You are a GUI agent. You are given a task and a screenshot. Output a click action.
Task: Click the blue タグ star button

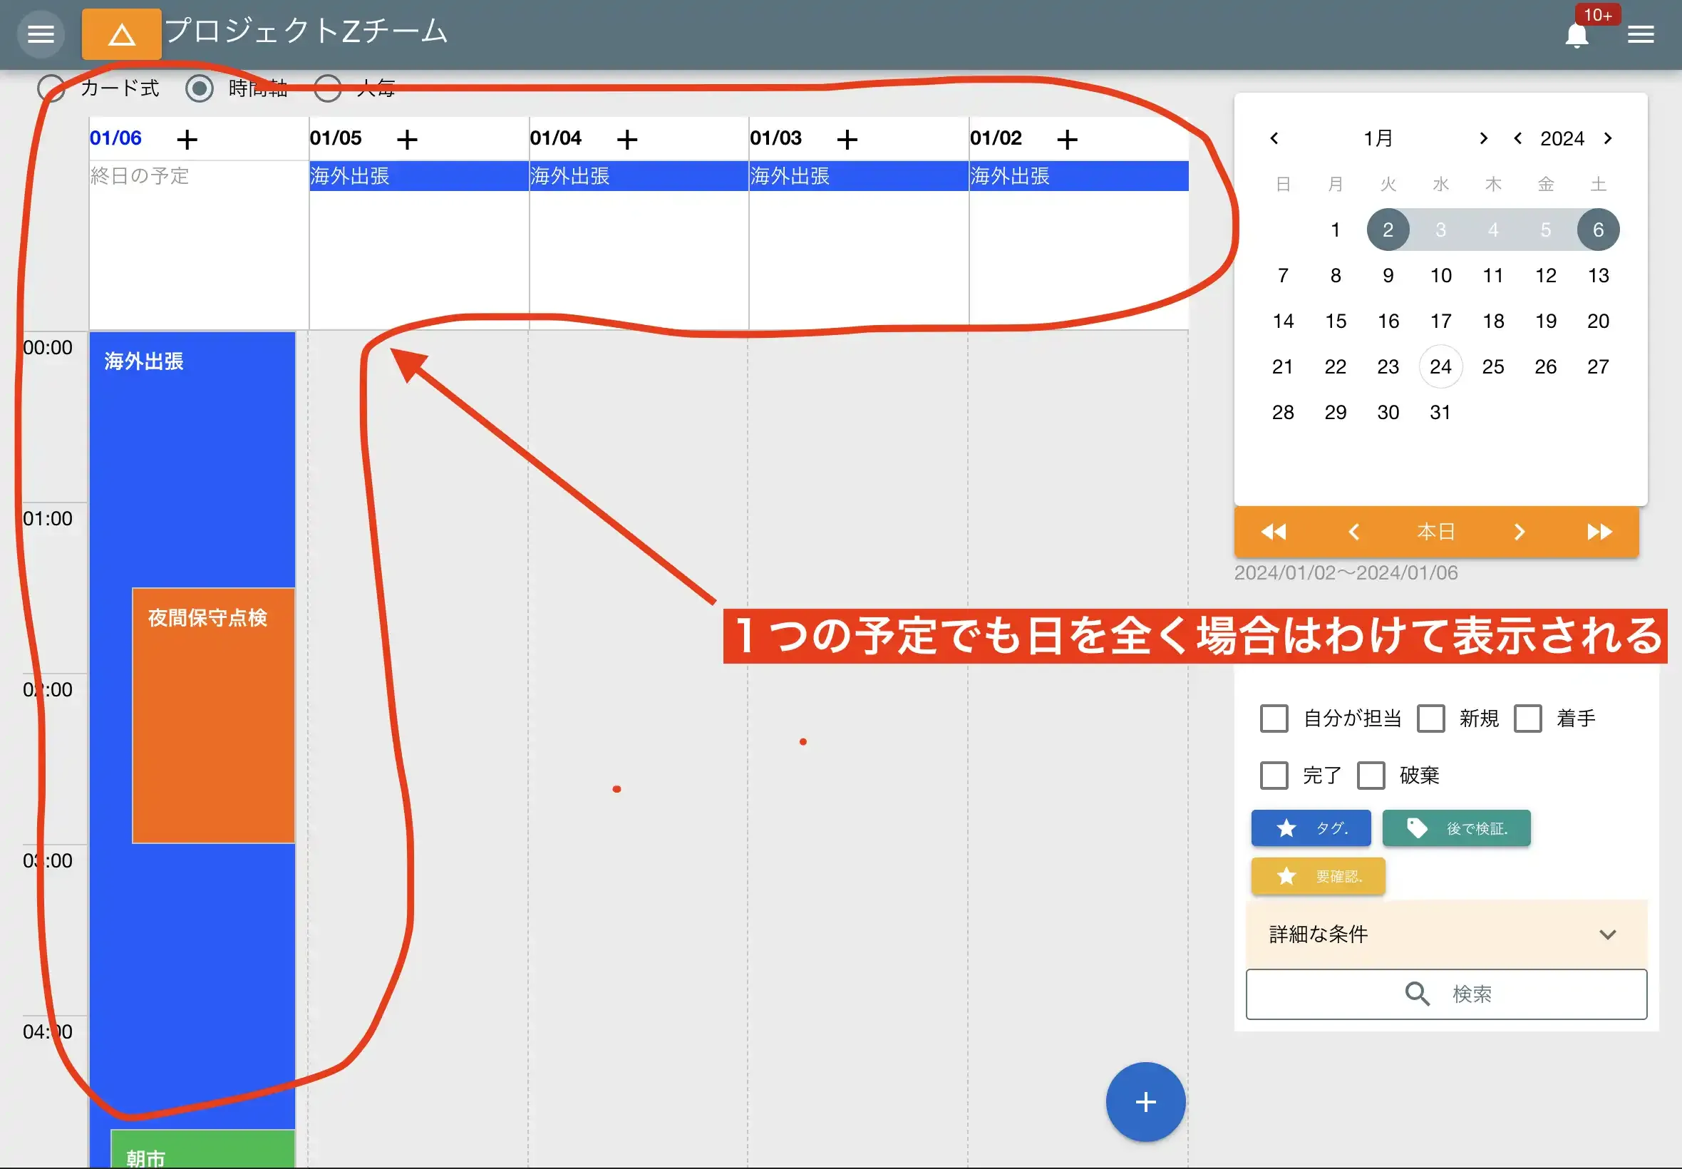(x=1310, y=828)
